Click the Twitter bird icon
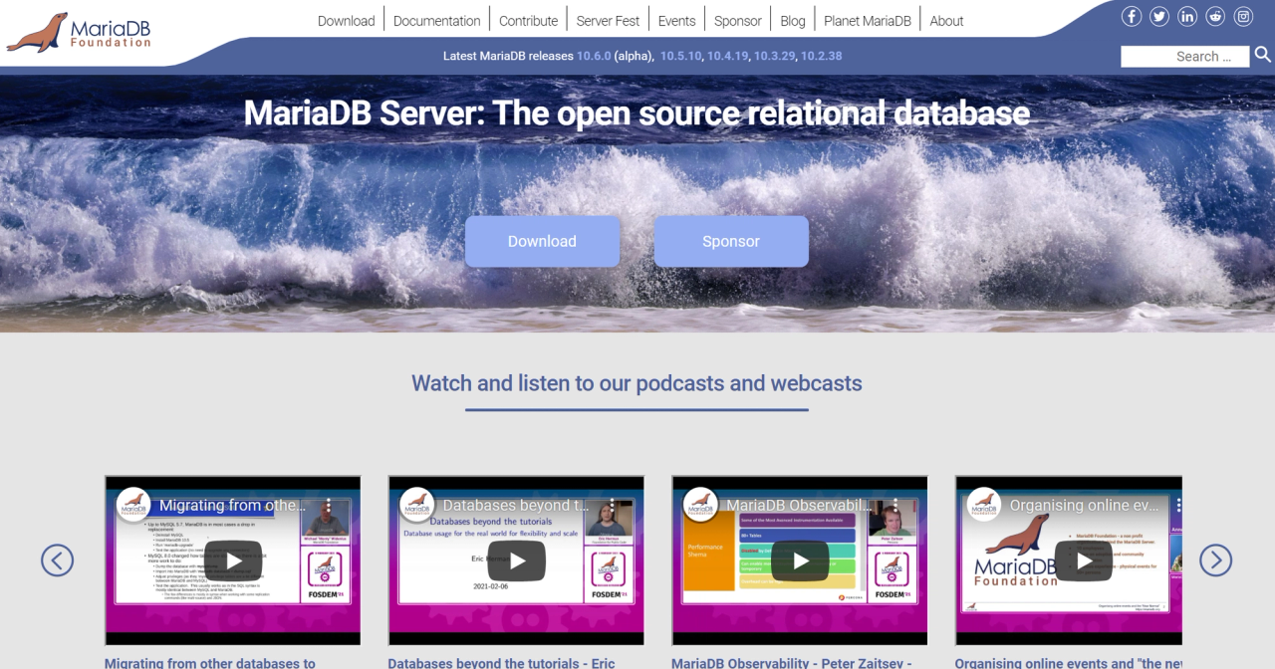Image resolution: width=1275 pixels, height=669 pixels. 1159,16
